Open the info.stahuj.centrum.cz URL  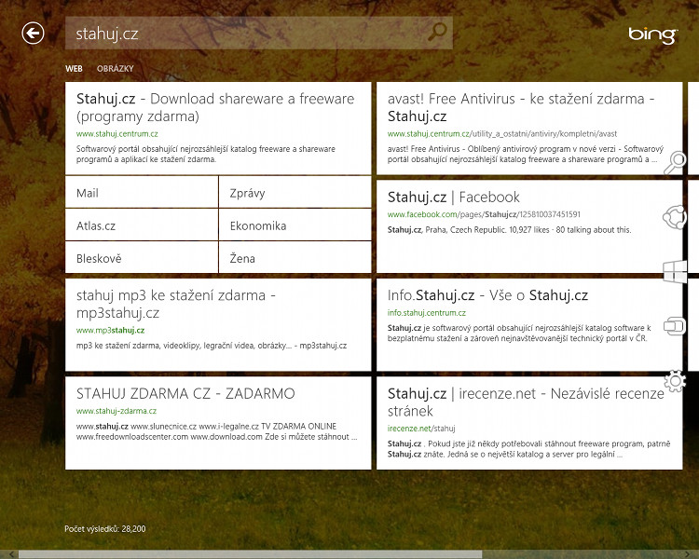click(x=426, y=313)
